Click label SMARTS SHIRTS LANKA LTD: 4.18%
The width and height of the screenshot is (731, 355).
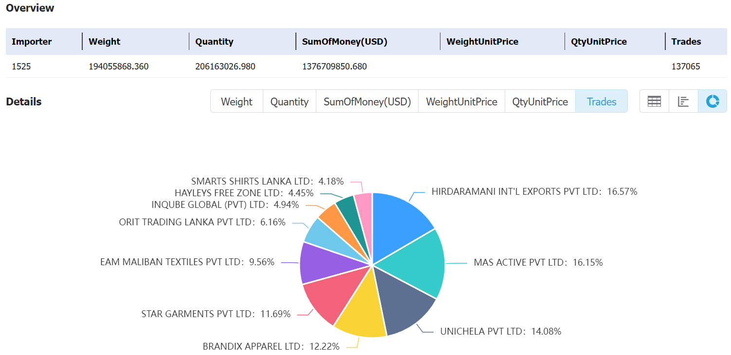[x=267, y=181]
